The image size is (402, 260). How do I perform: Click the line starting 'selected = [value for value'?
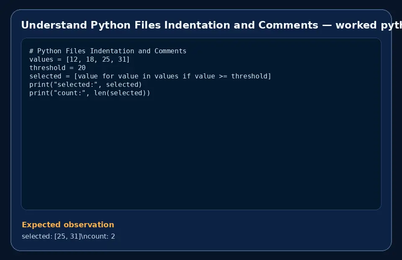click(x=150, y=76)
